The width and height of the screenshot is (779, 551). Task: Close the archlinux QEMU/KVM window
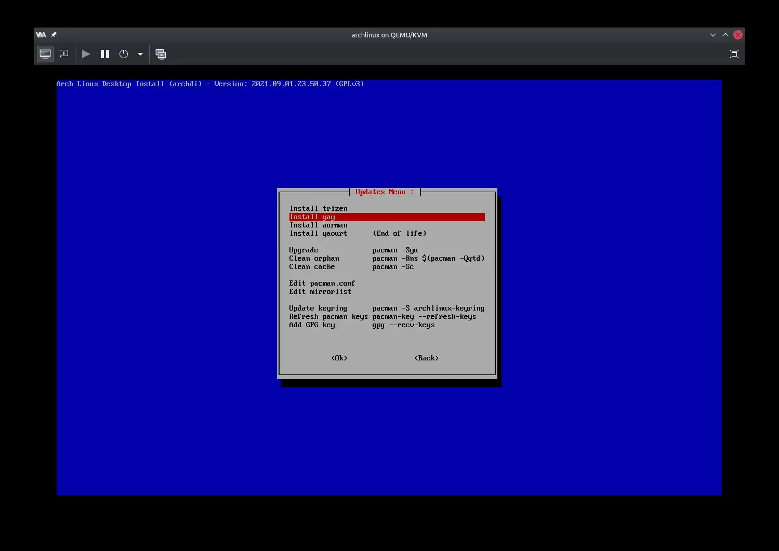pos(738,35)
